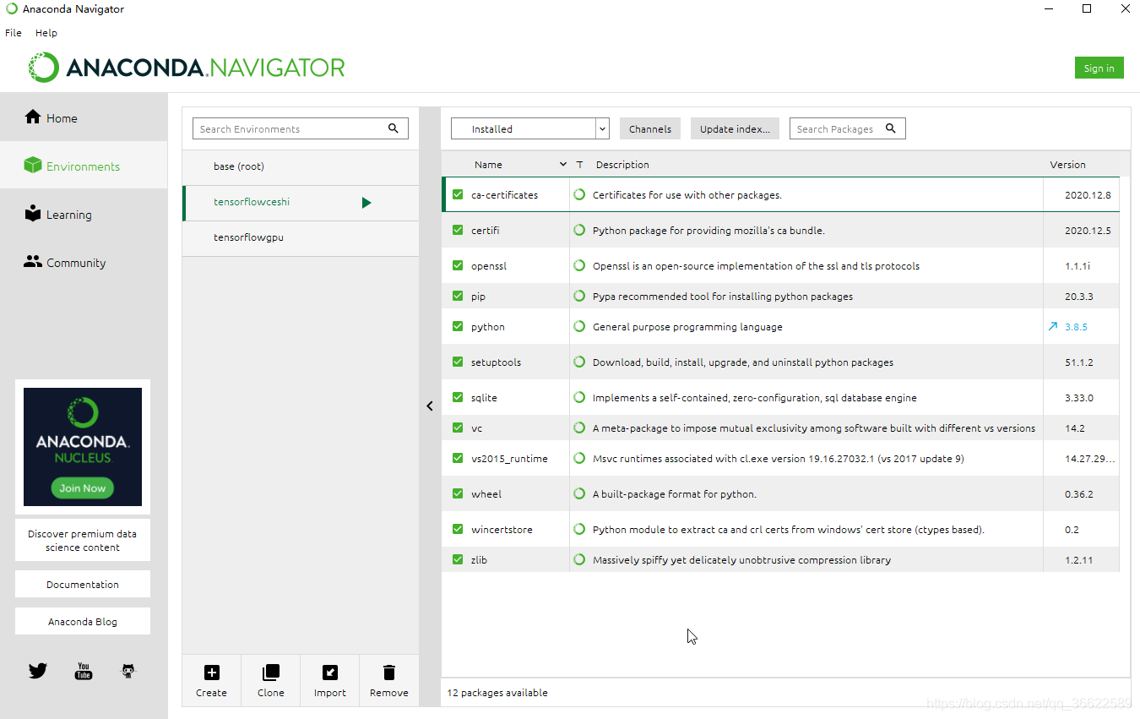The width and height of the screenshot is (1140, 719).
Task: Click the vs2015_runtime status circle icon
Action: point(579,459)
